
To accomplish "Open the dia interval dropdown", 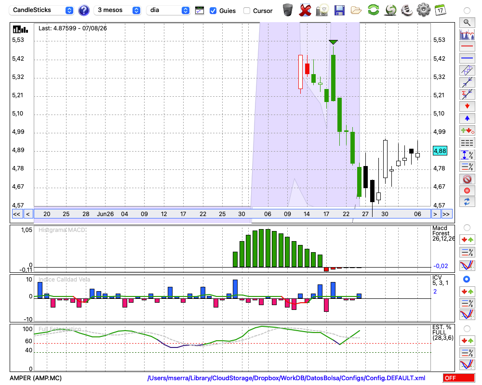I will tap(168, 10).
